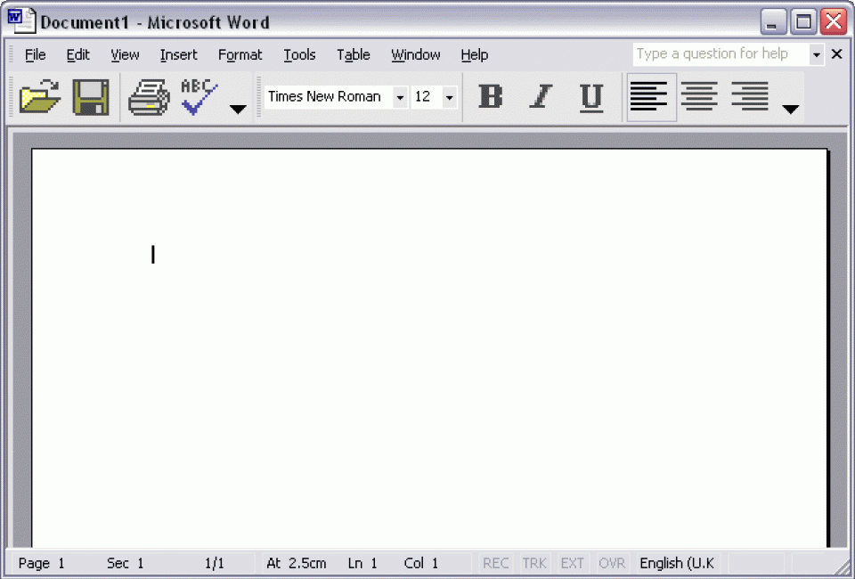Center the text alignment
Image resolution: width=855 pixels, height=579 pixels.
(x=699, y=97)
